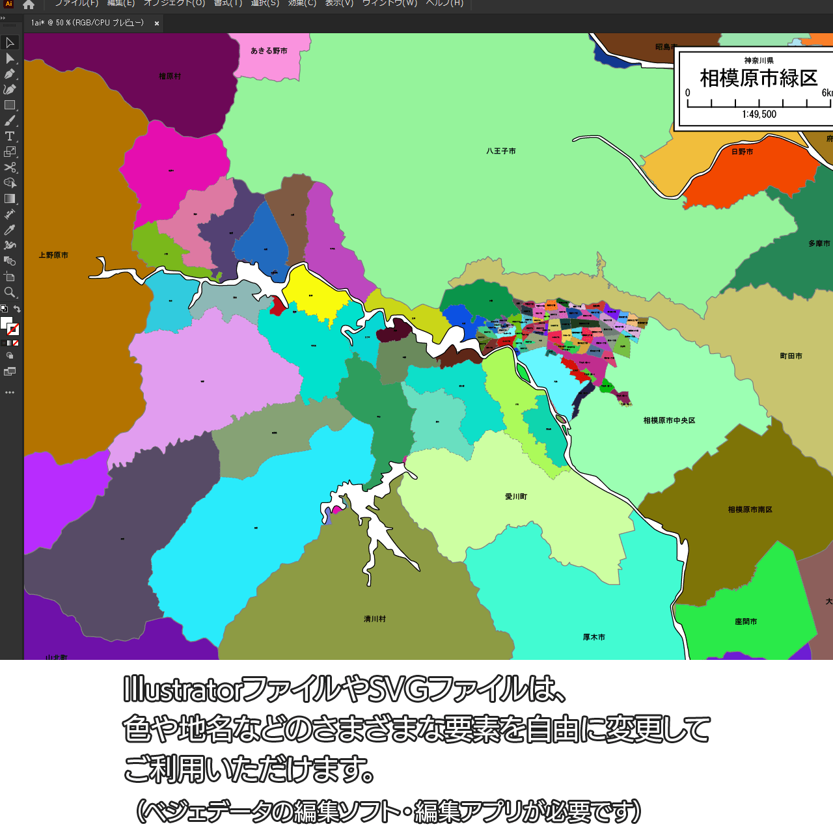Swap fill and stroke colors
Image resolution: width=833 pixels, height=833 pixels.
17,309
